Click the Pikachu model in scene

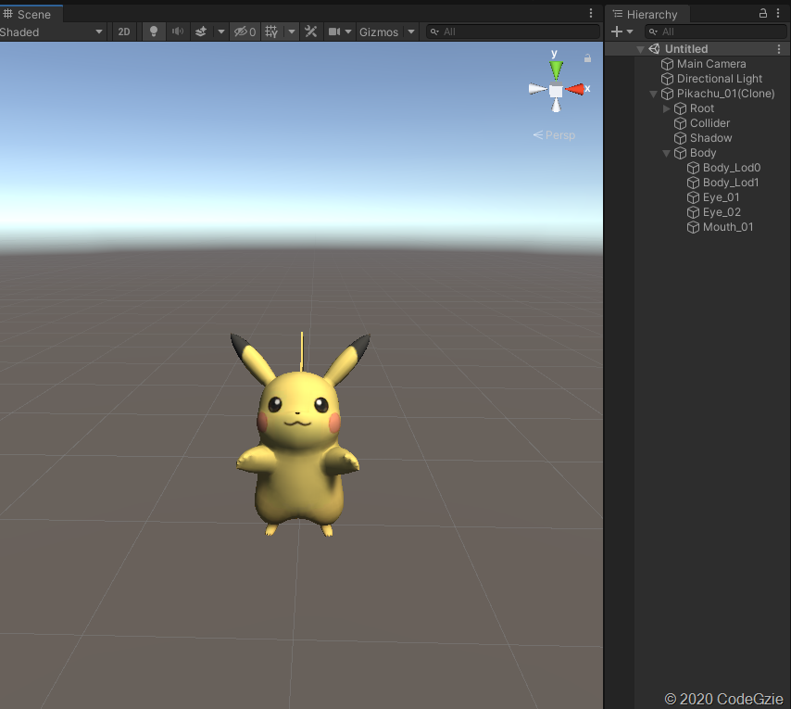point(299,444)
